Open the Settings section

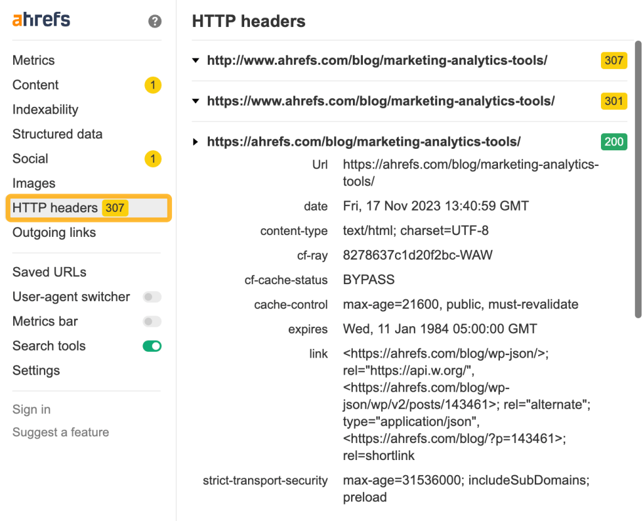click(36, 371)
